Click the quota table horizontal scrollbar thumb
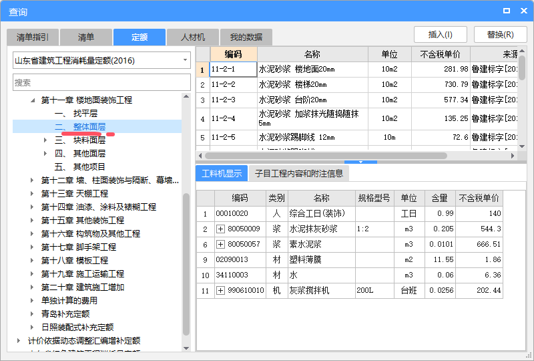 (x=326, y=156)
